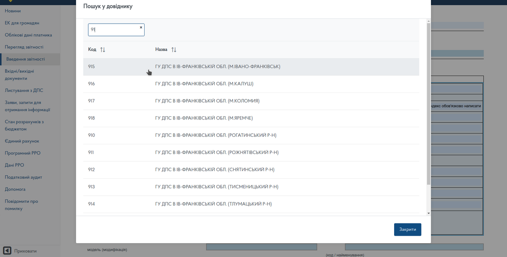Sort by the Код column arrows

(x=103, y=50)
